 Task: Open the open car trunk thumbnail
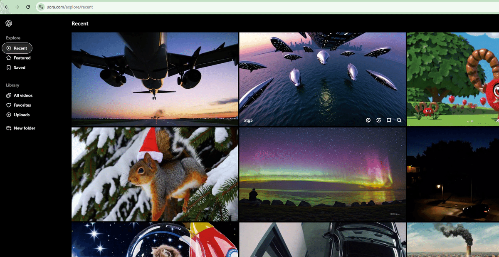click(x=322, y=240)
